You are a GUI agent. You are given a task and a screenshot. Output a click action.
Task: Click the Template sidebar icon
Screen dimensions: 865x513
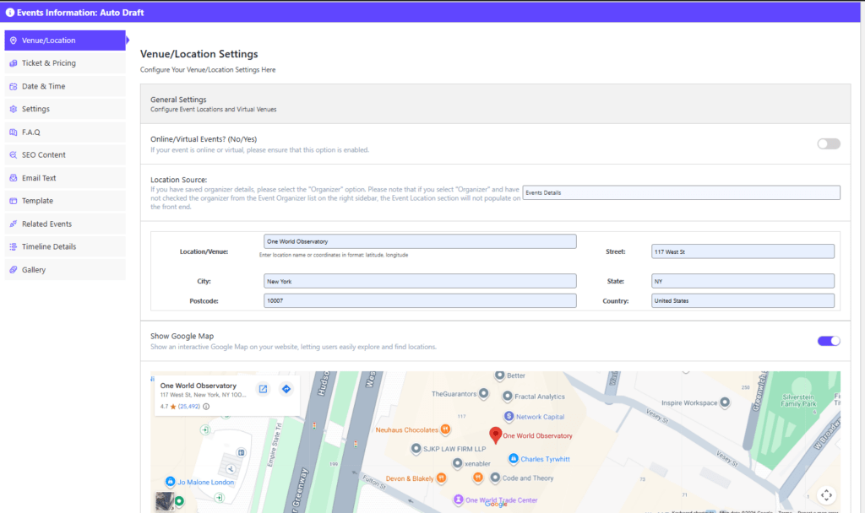[14, 201]
